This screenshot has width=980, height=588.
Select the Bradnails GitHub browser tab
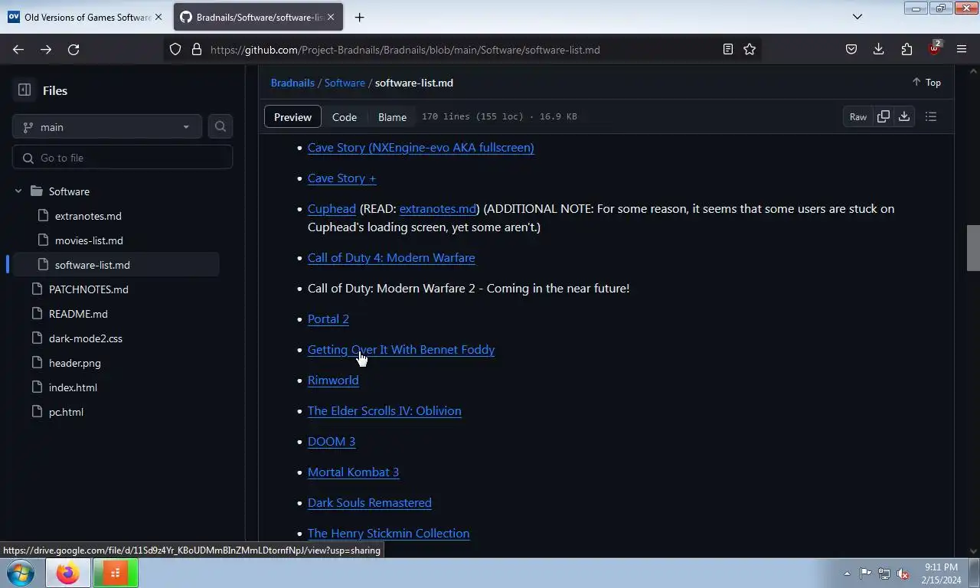[x=258, y=17]
